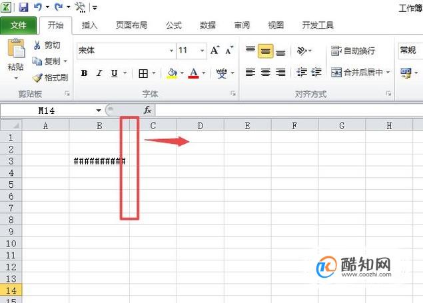Apply the red Font Color A
Screen dimensions: 423x303
193,73
